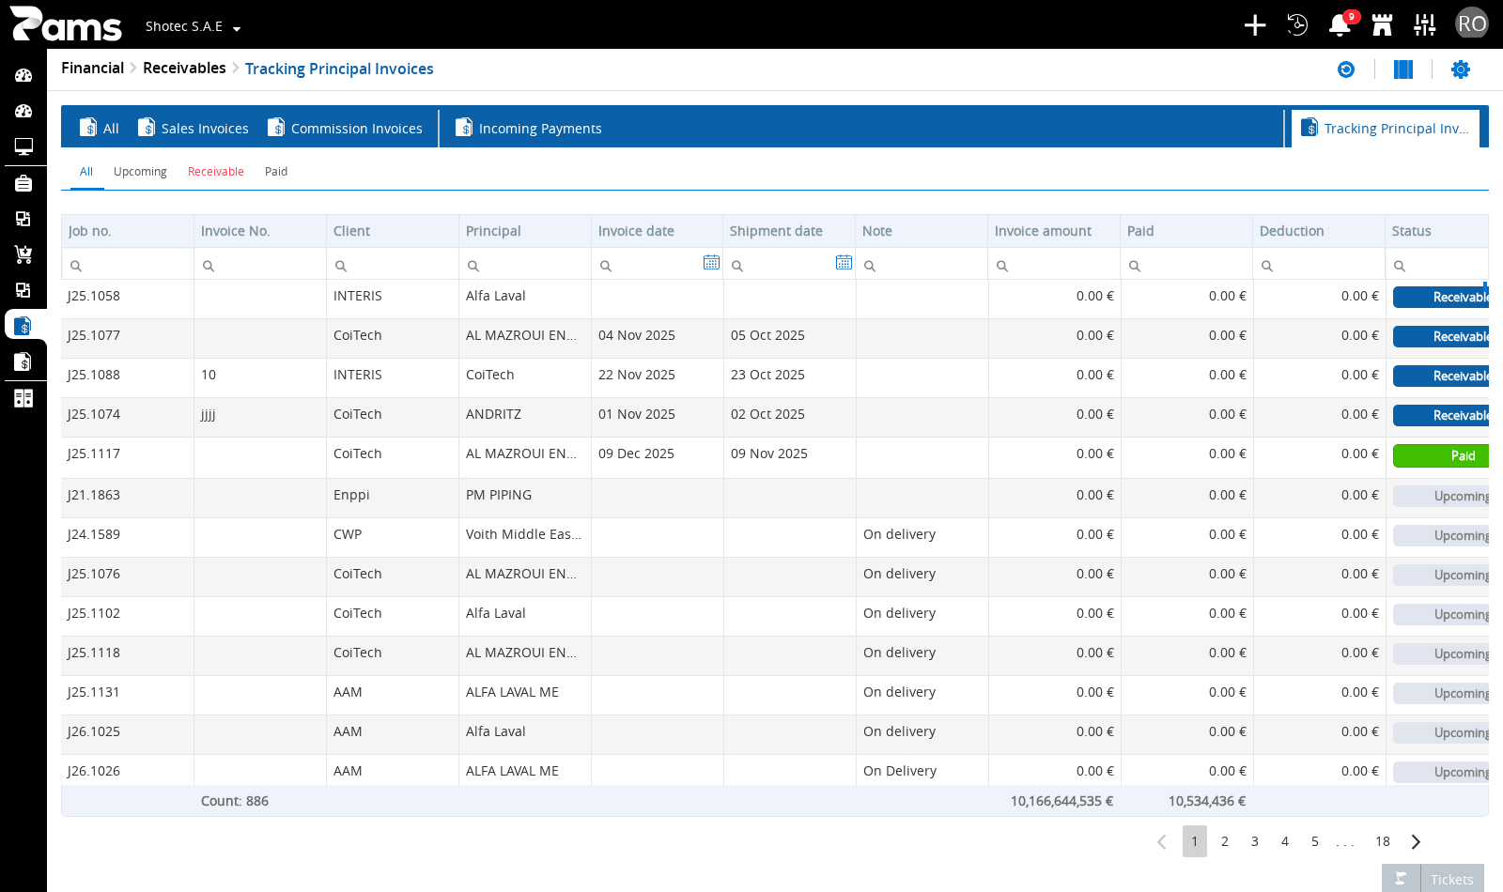Sort by Invoice date column header
The image size is (1503, 892).
click(657, 231)
